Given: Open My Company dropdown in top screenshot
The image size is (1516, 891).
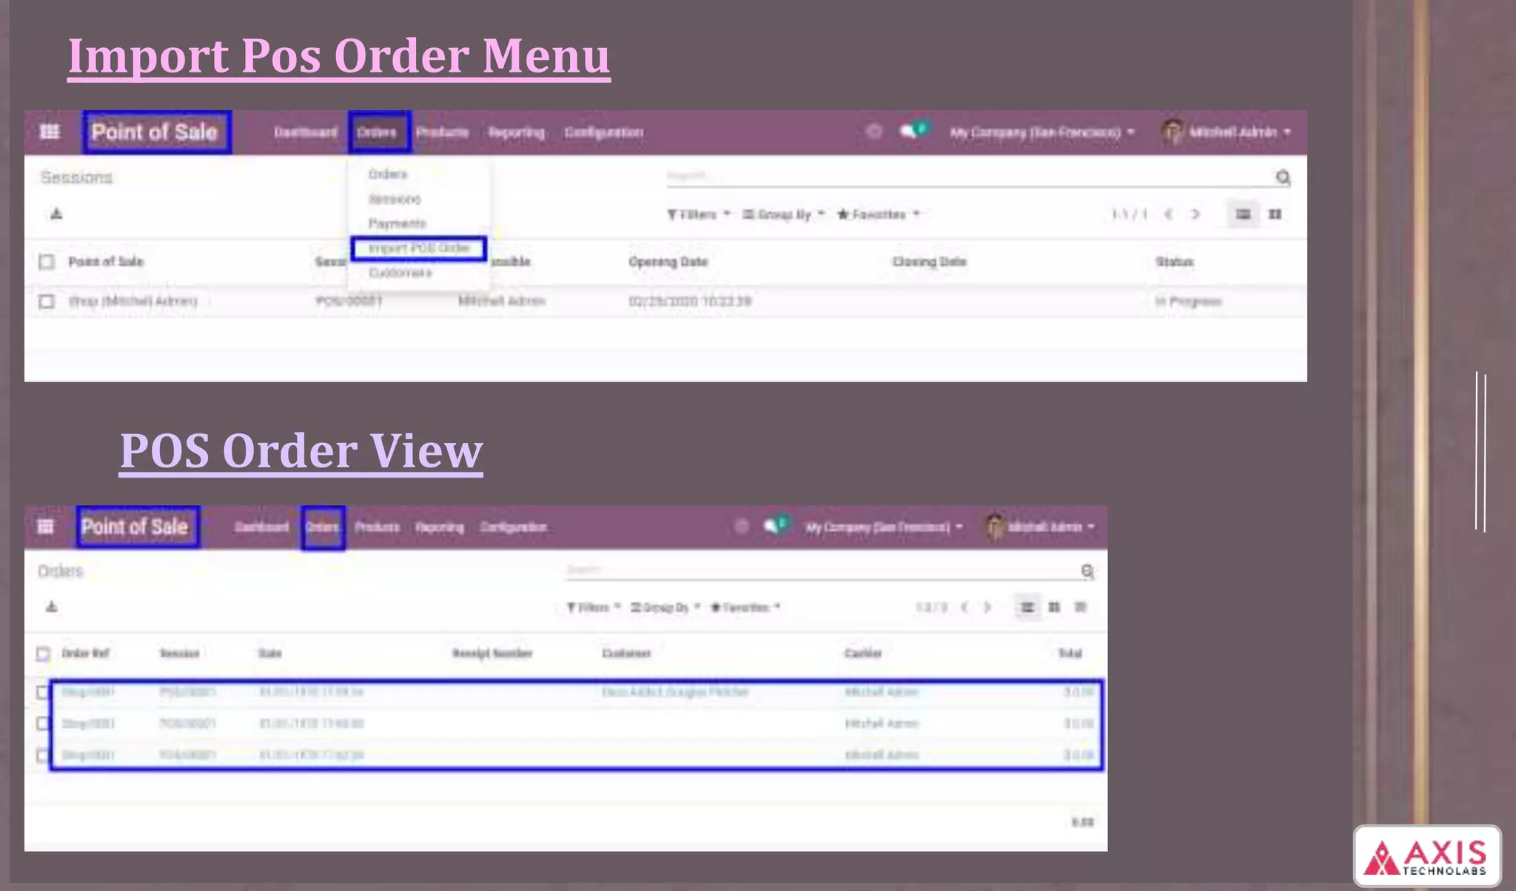Looking at the screenshot, I should (x=1042, y=132).
